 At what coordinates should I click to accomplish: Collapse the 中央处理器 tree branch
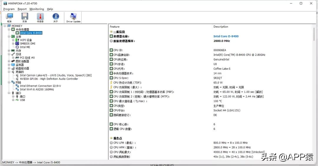9,29
